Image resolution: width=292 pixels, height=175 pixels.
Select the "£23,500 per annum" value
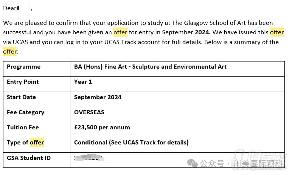coord(102,127)
